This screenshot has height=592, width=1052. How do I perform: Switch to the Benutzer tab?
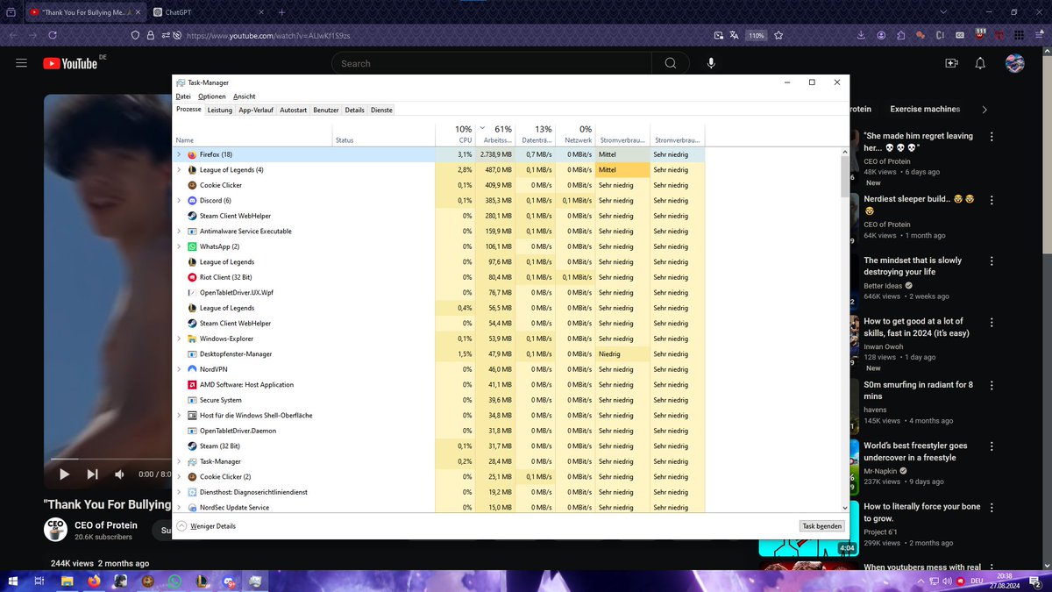326,110
